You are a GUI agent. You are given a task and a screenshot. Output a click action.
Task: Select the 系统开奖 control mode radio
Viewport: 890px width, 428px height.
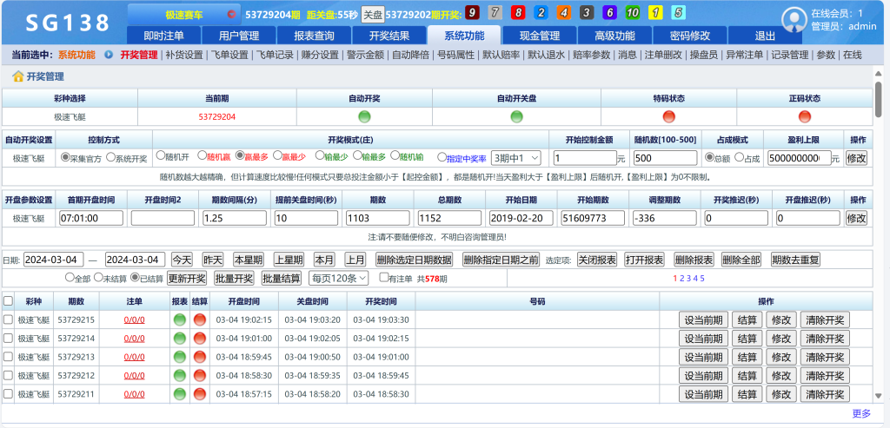tap(110, 158)
